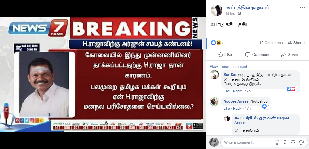Open the Sar Sar profile link
Screen dimensions: 309x149
(230, 75)
